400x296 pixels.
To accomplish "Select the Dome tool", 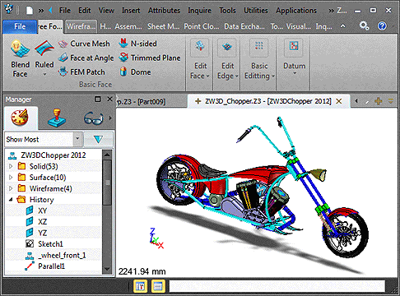I will [x=135, y=72].
